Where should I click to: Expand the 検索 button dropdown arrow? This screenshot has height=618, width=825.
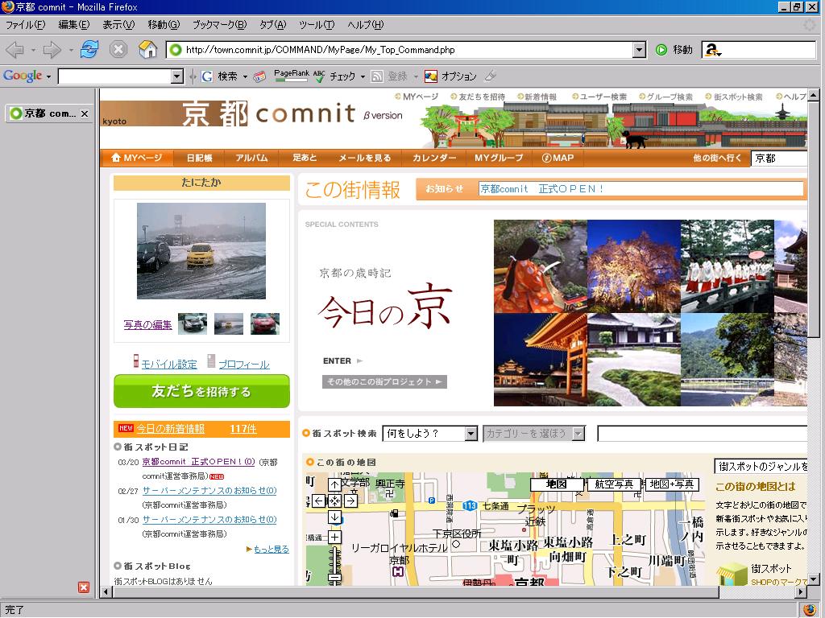[245, 76]
